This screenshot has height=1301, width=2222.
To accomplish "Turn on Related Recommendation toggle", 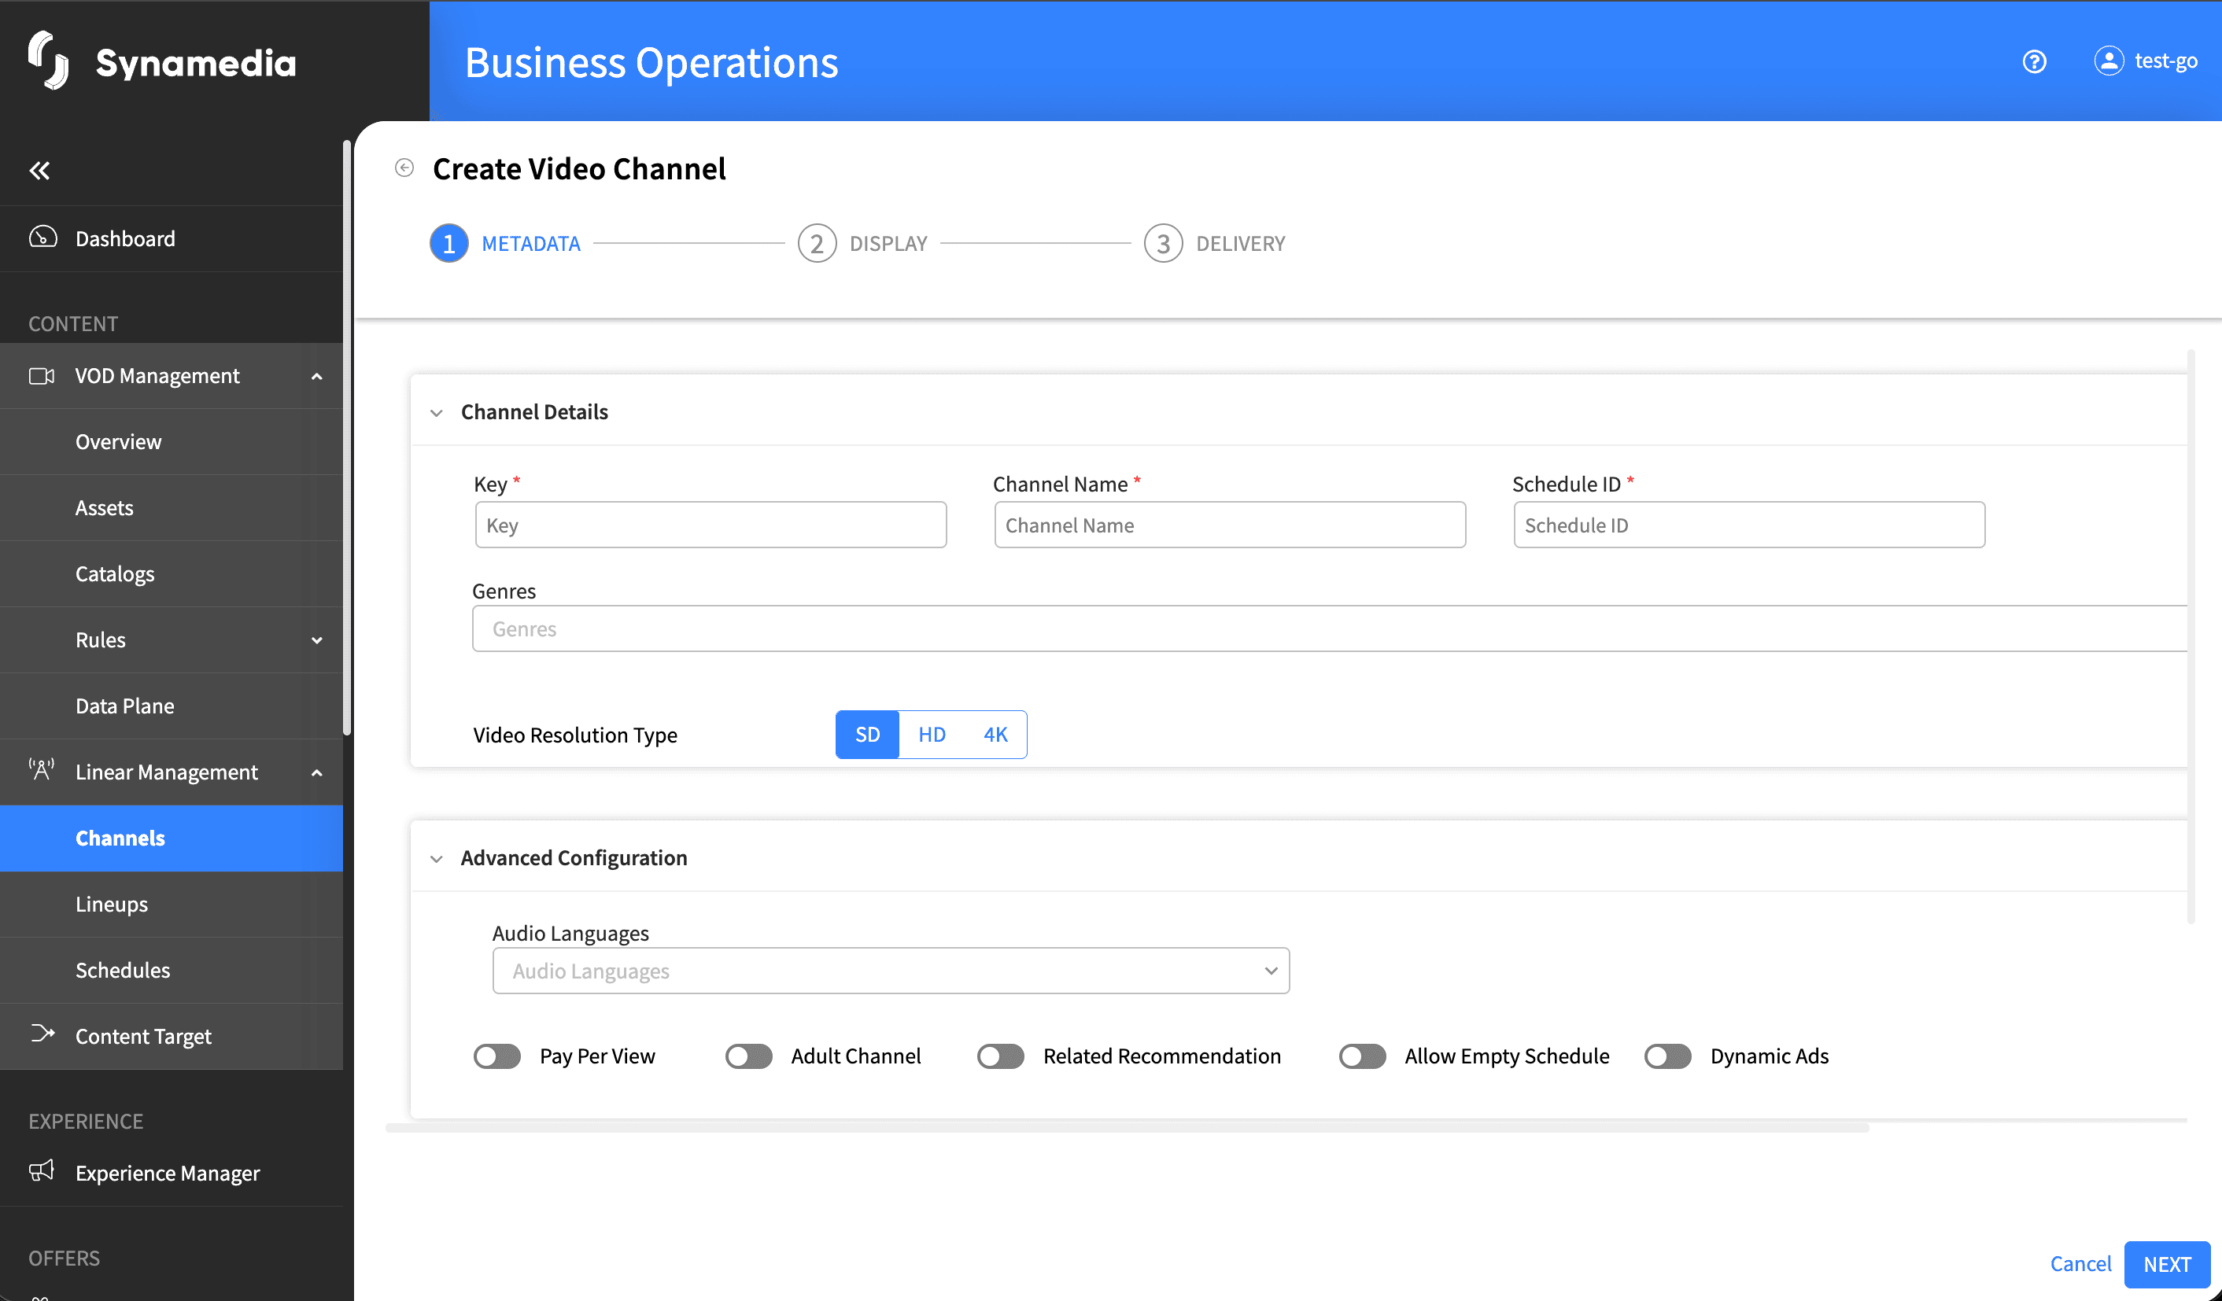I will pos(1001,1056).
